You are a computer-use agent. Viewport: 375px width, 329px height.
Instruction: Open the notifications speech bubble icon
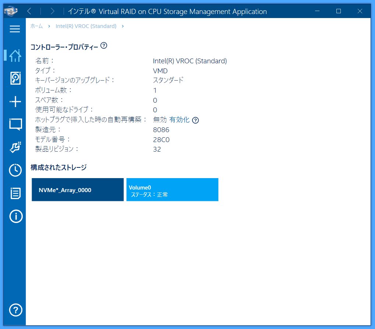15,124
